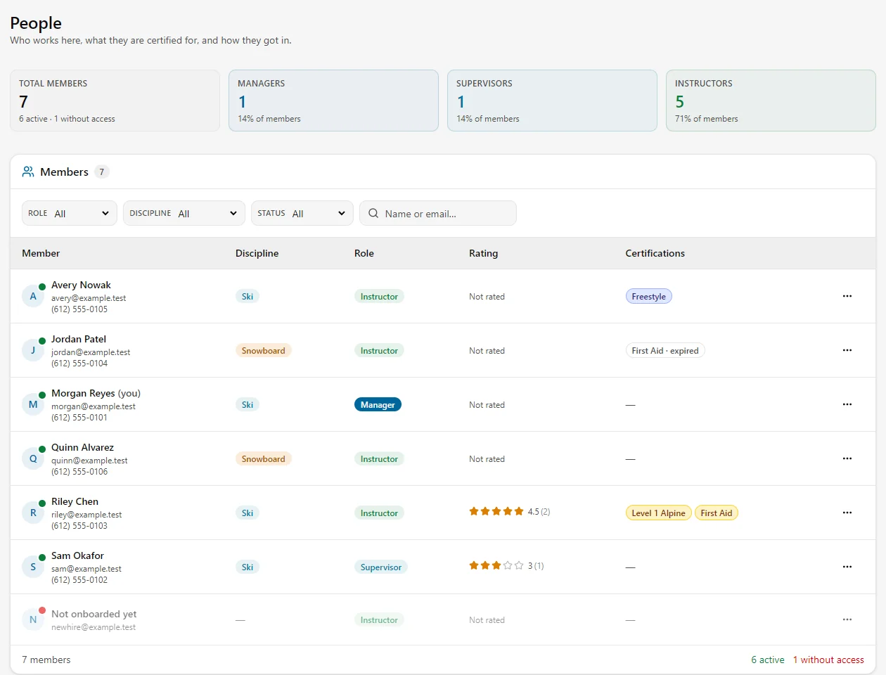Select the Total Members summary card
The width and height of the screenshot is (886, 675).
tap(115, 101)
